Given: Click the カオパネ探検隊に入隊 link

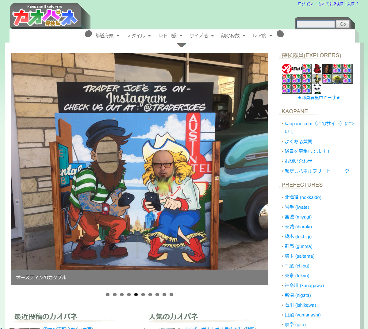Looking at the screenshot, I should coord(336,4).
